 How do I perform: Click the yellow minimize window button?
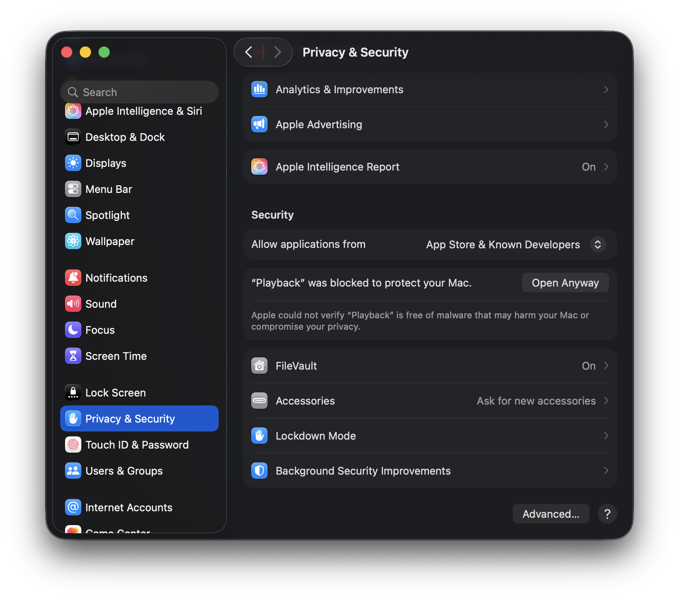(x=85, y=52)
